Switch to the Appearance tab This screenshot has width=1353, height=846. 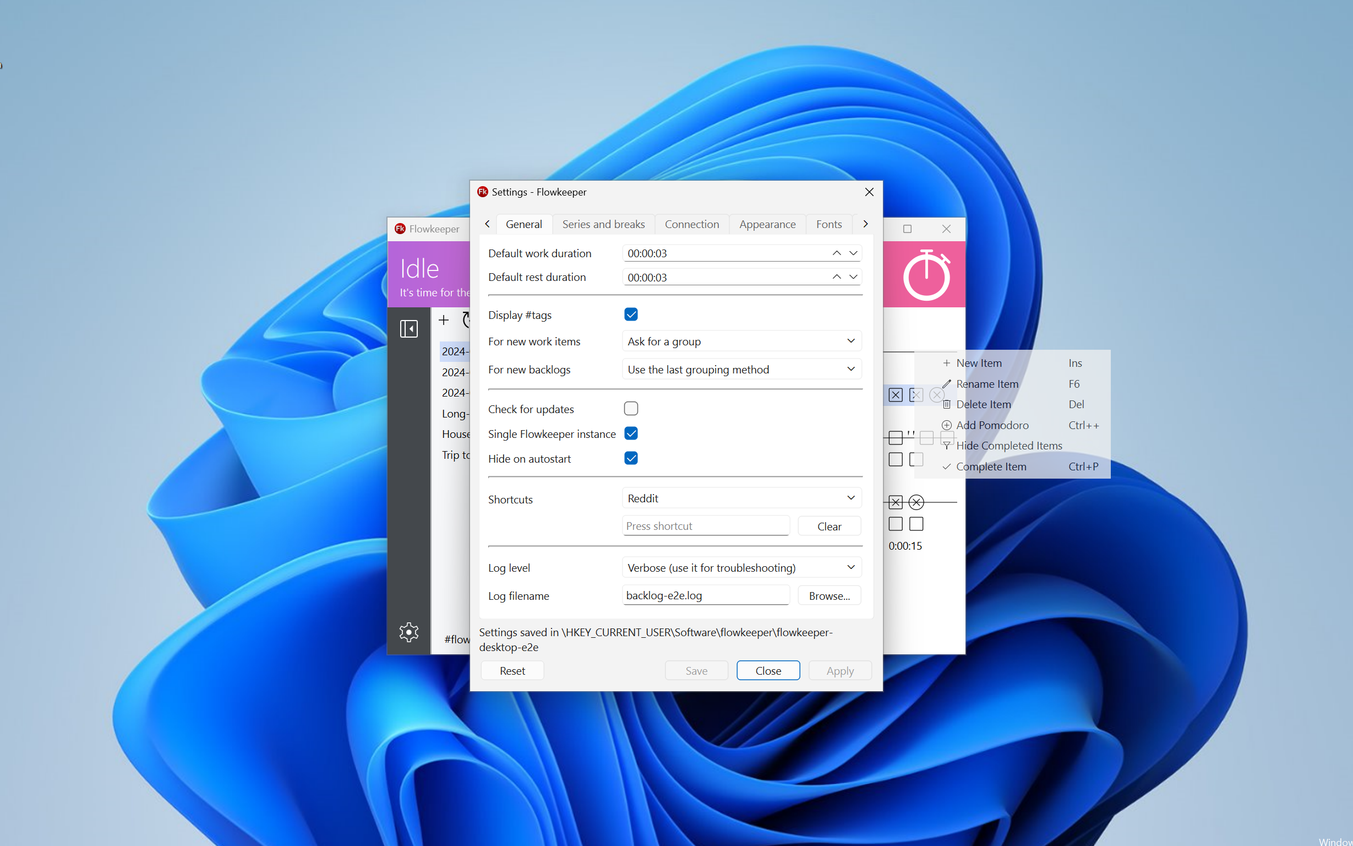point(767,224)
